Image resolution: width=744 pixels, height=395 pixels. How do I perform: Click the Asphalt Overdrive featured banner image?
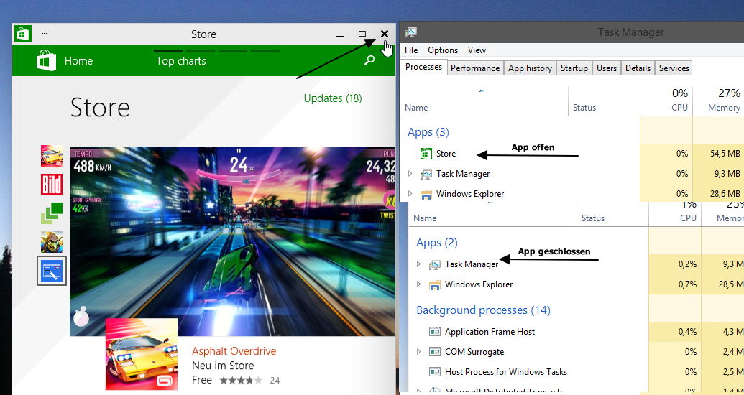[232, 241]
